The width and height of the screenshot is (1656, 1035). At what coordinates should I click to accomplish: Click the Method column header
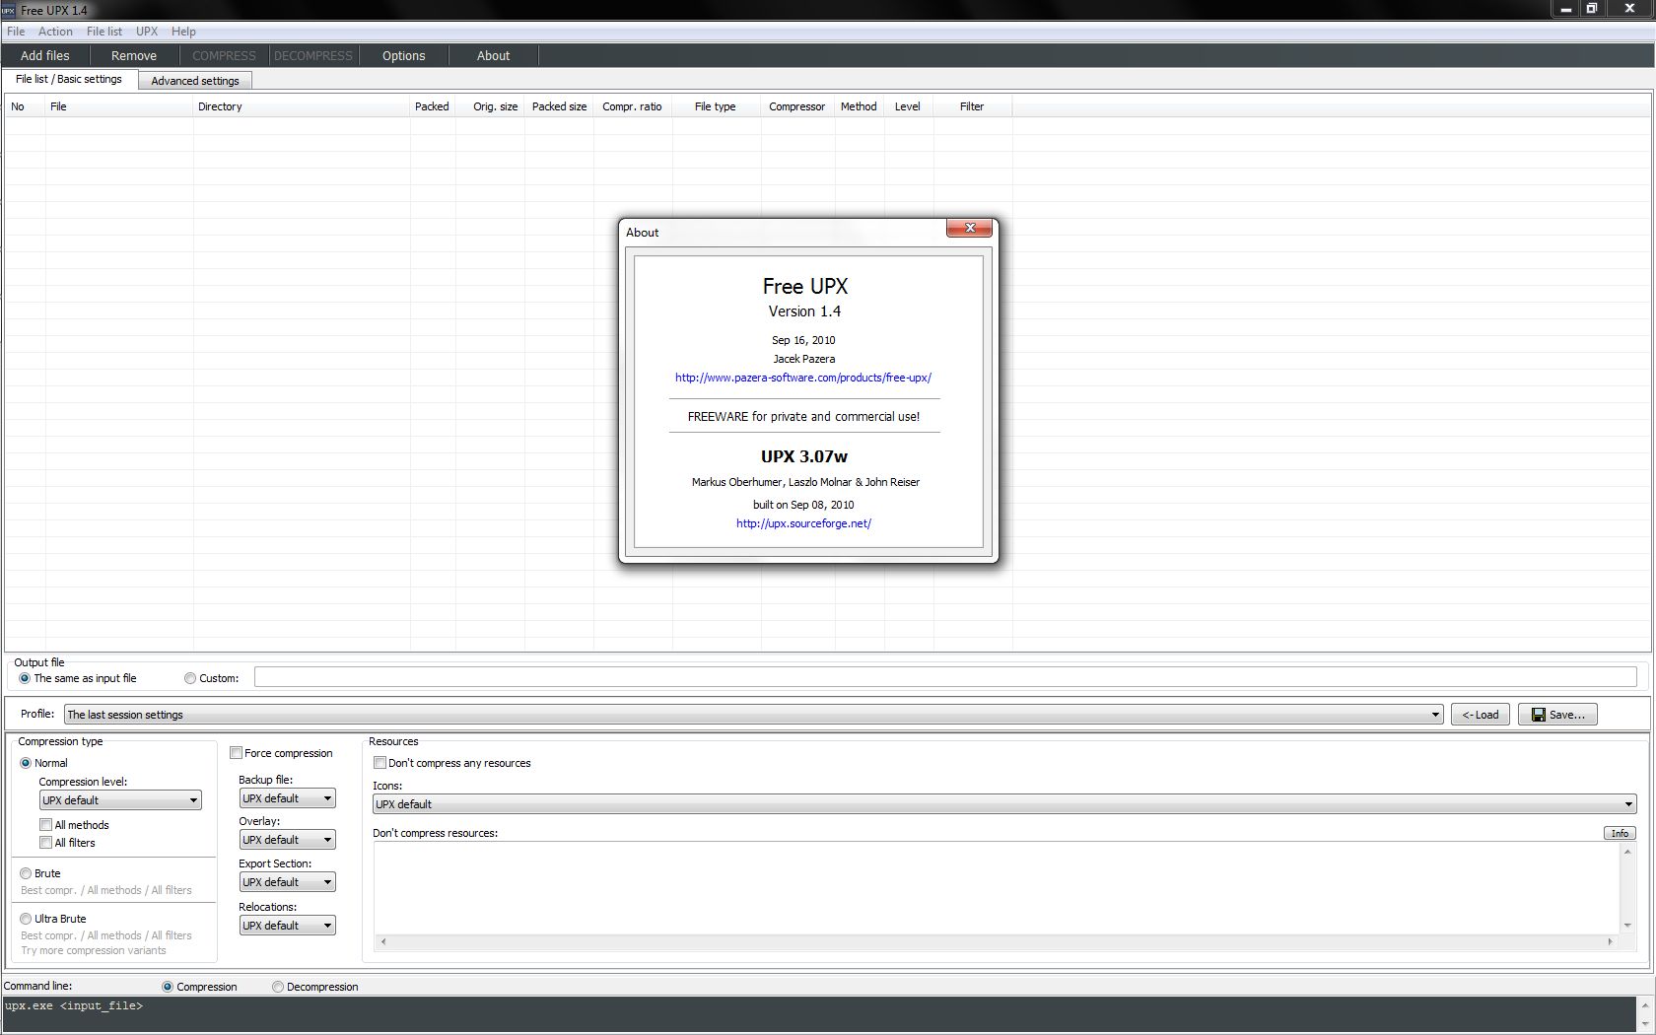pyautogui.click(x=859, y=106)
